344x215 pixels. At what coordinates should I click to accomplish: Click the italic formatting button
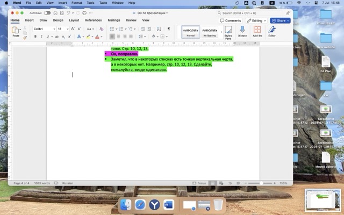(x=41, y=37)
